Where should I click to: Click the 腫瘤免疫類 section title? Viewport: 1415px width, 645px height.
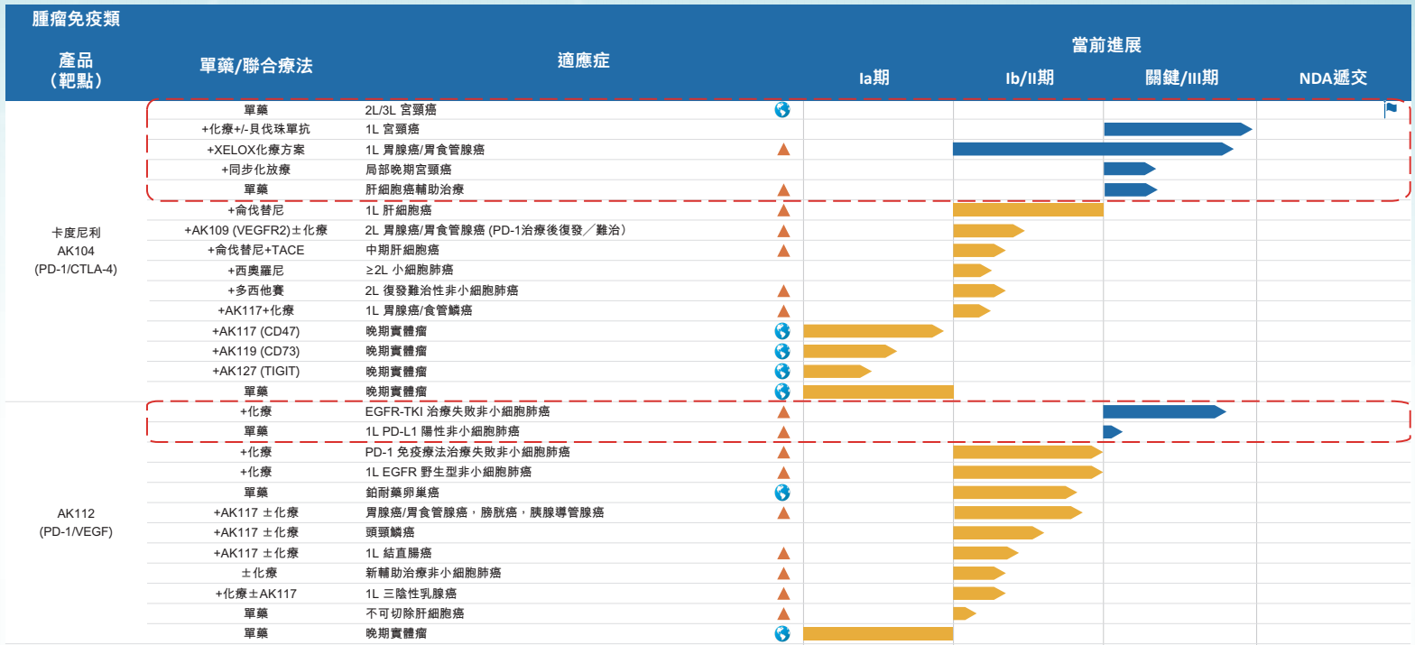point(76,20)
